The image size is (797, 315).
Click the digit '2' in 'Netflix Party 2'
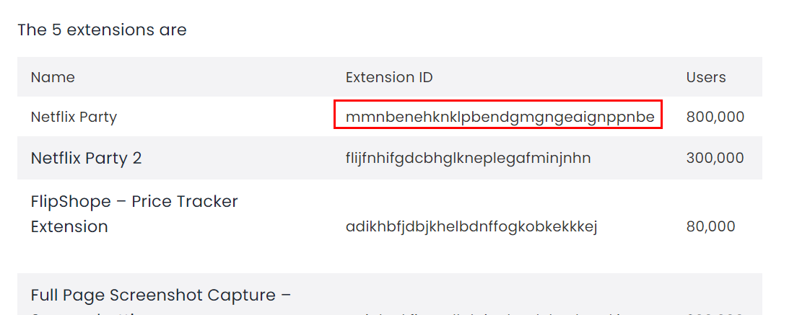coord(136,159)
